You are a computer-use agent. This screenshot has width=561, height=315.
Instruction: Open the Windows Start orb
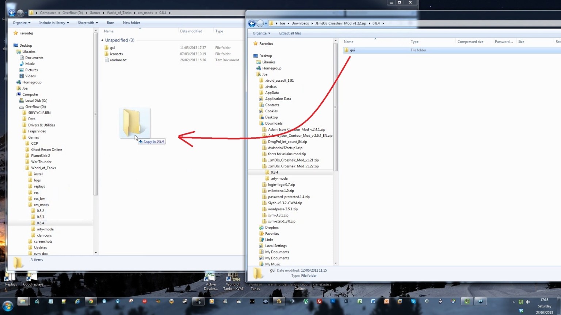[x=8, y=306]
